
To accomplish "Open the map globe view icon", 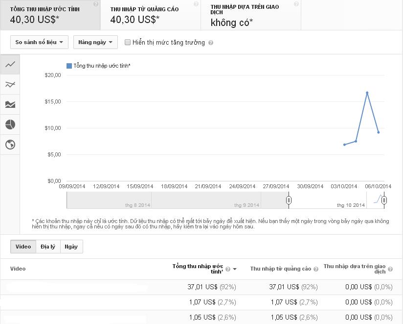I will point(10,145).
